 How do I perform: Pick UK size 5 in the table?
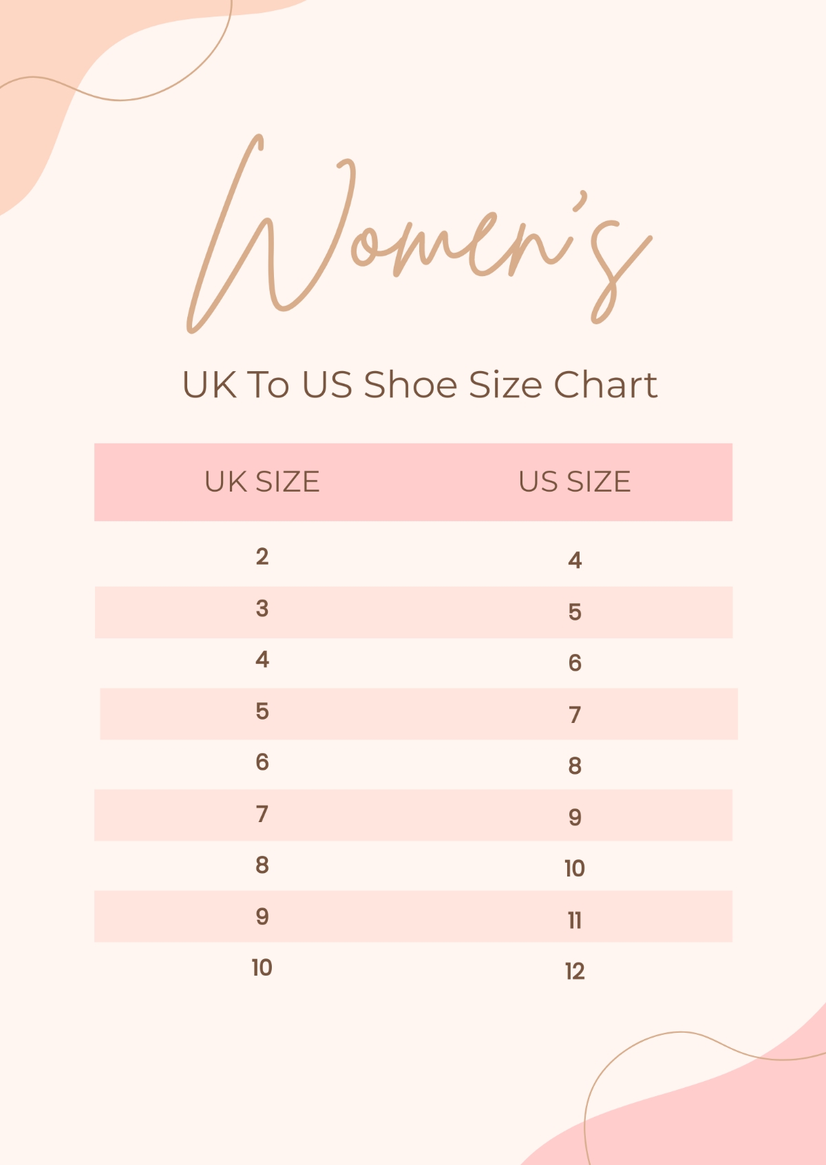[x=262, y=711]
